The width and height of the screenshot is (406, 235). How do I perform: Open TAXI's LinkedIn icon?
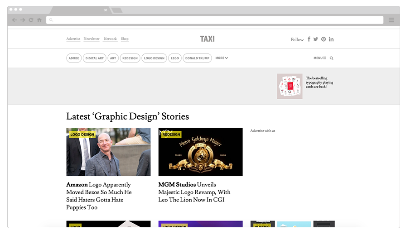pos(331,39)
